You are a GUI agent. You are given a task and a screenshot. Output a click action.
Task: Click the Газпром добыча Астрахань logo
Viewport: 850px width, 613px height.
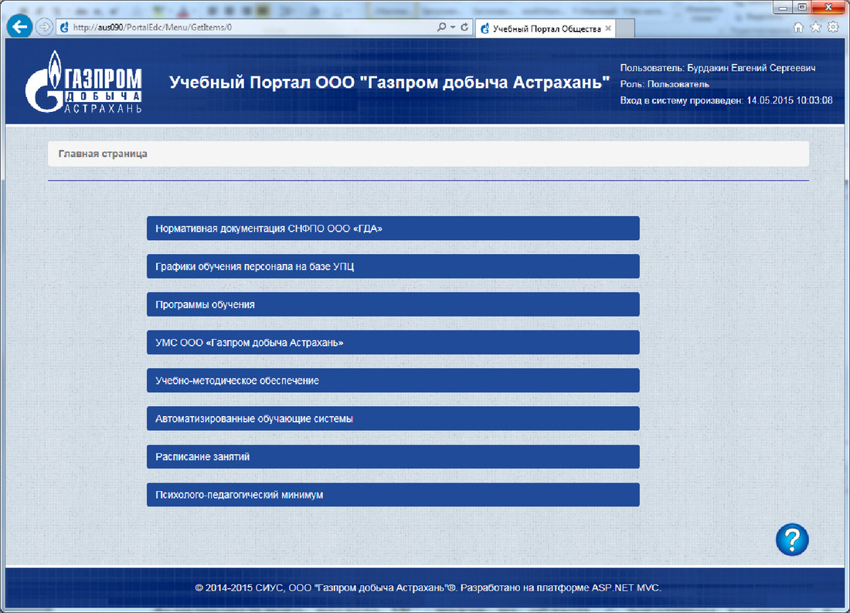pyautogui.click(x=84, y=83)
